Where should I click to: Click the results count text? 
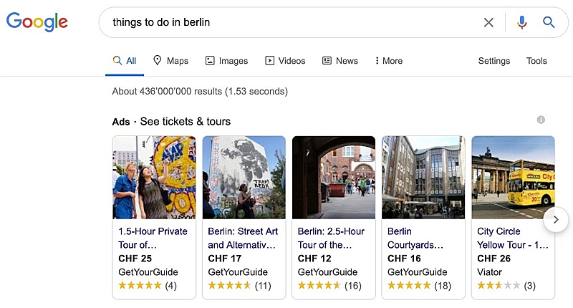point(200,91)
